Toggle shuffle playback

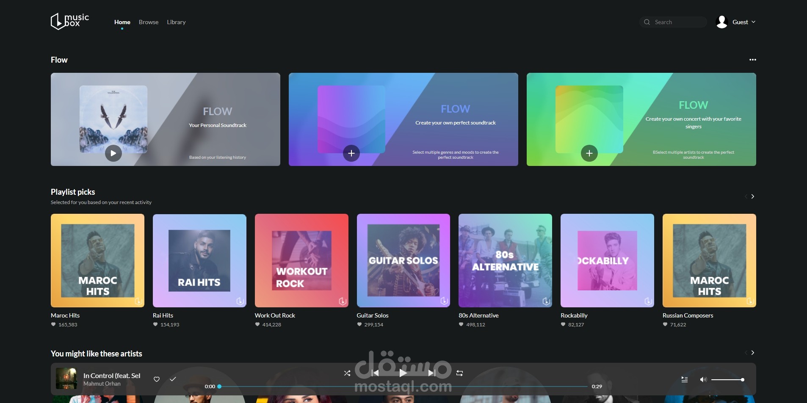[x=347, y=373]
